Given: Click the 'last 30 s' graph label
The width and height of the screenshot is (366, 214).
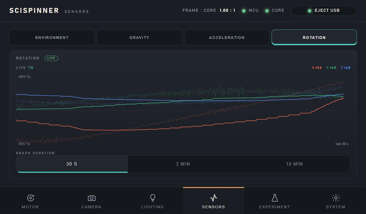Looking at the screenshot, I should 342,144.
